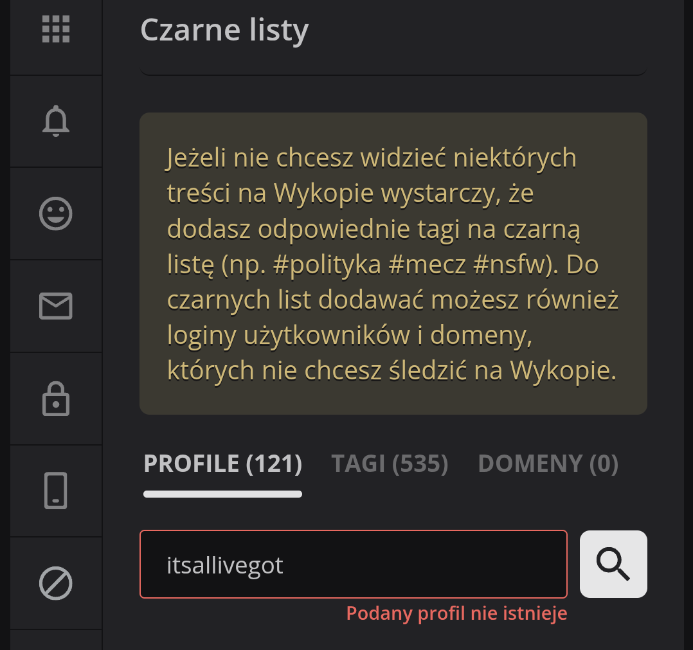Open security settings padlock icon

pyautogui.click(x=56, y=399)
